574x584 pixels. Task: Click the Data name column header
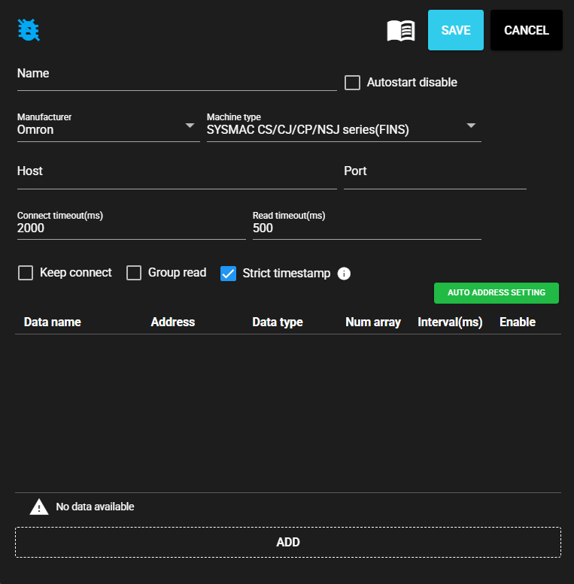point(53,322)
